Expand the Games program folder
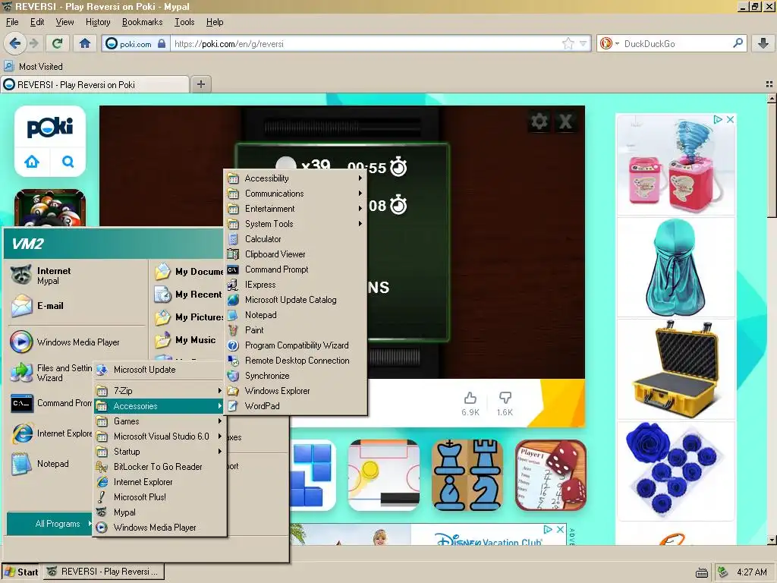 (160, 421)
